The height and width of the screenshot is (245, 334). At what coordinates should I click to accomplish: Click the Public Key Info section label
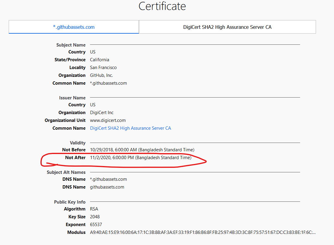click(x=70, y=202)
